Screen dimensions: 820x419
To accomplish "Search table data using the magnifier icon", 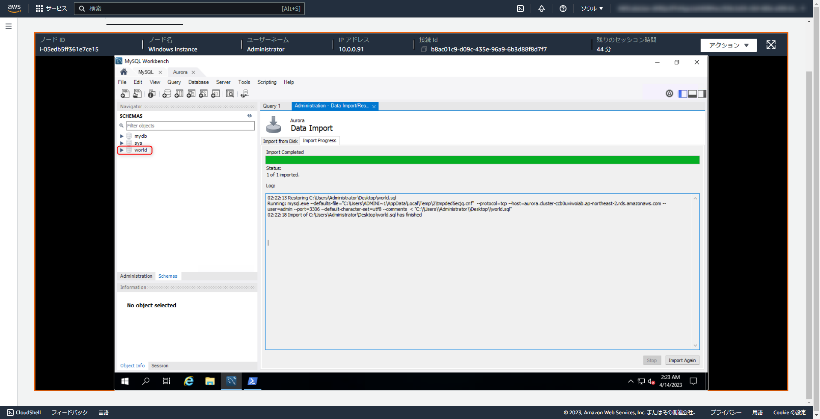I will click(230, 93).
